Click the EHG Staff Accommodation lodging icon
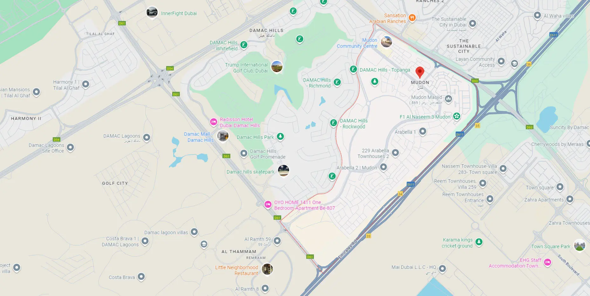The height and width of the screenshot is (296, 590). pos(547,262)
